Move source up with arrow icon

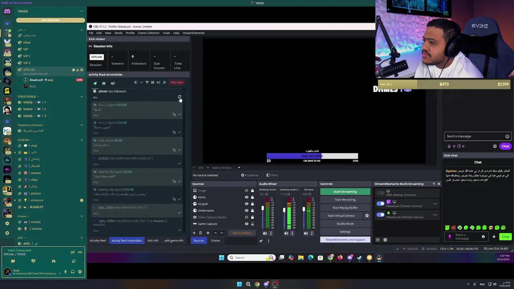tap(215, 233)
